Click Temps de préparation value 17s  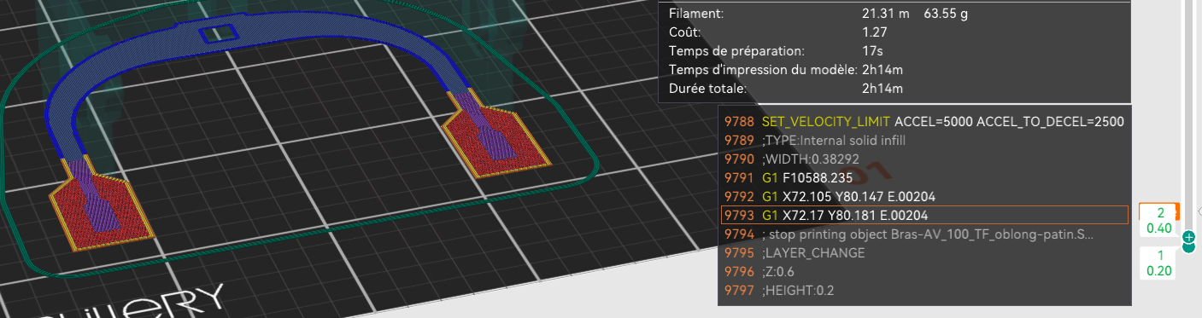(x=871, y=51)
